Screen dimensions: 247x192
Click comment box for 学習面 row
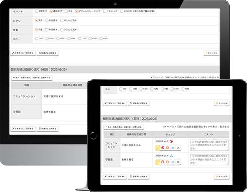(209, 159)
